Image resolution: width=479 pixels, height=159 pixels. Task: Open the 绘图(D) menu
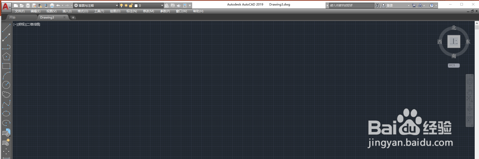point(115,11)
